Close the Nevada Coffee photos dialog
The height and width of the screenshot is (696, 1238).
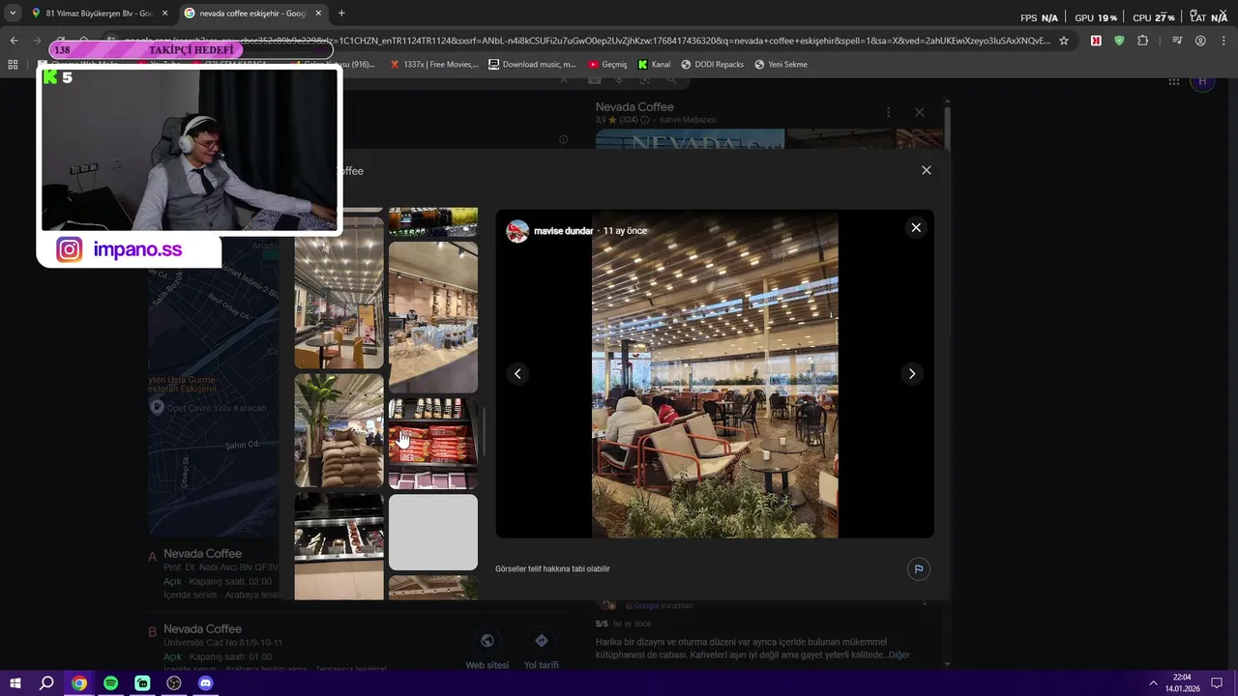pos(927,170)
